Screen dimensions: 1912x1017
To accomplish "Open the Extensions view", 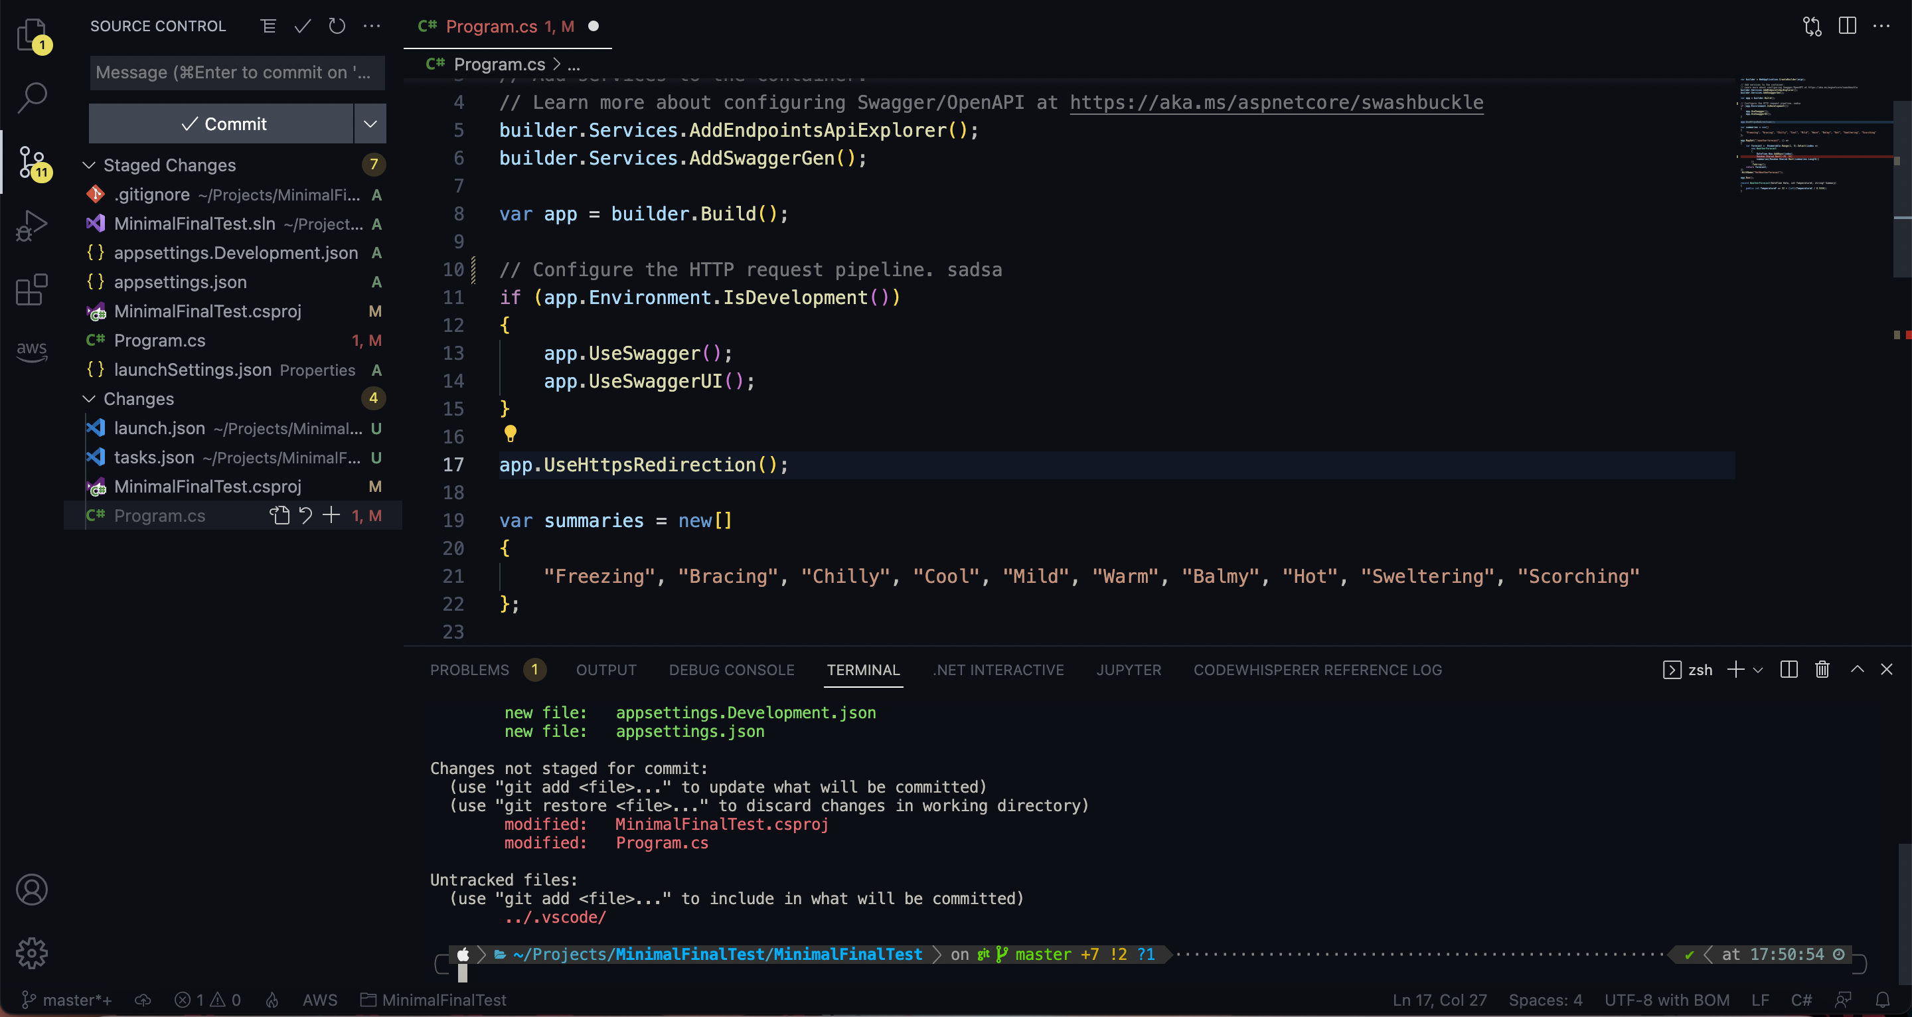I will [31, 289].
